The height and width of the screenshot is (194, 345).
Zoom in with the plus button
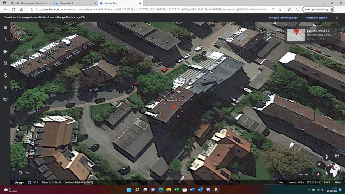307,174
